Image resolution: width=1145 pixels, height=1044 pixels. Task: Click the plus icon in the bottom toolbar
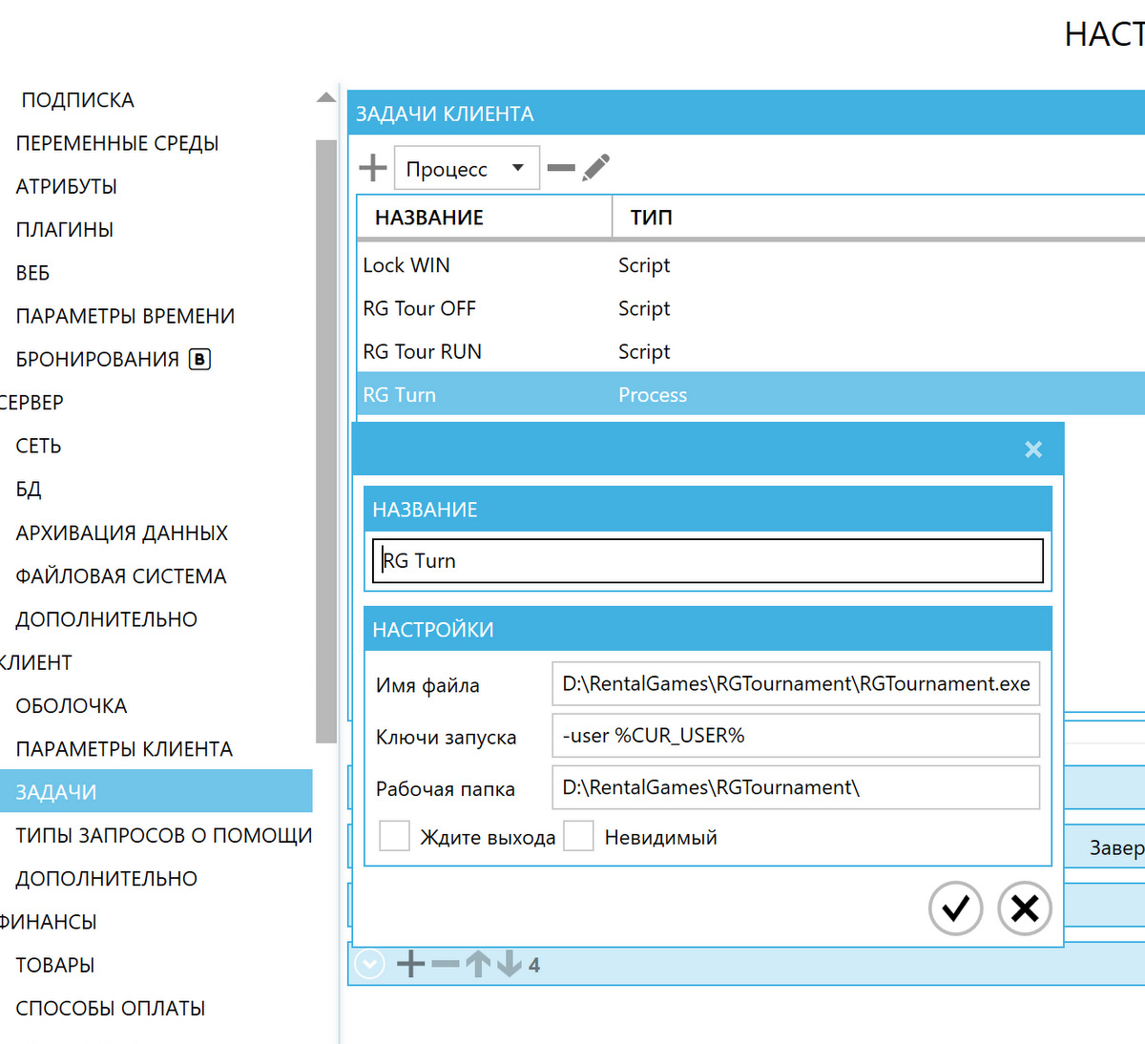pyautogui.click(x=410, y=964)
